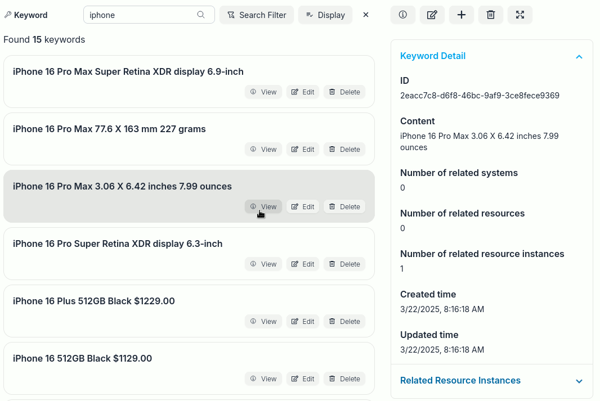
Task: View the 3.06 X 6.42 inches keyword
Action: [x=263, y=207]
